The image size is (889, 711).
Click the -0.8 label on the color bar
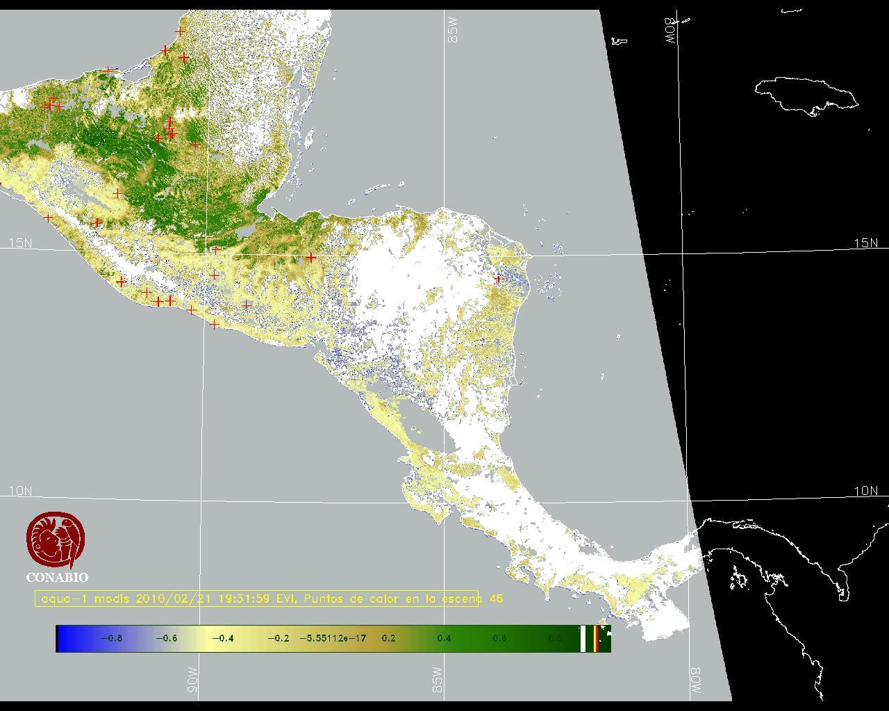tap(111, 638)
